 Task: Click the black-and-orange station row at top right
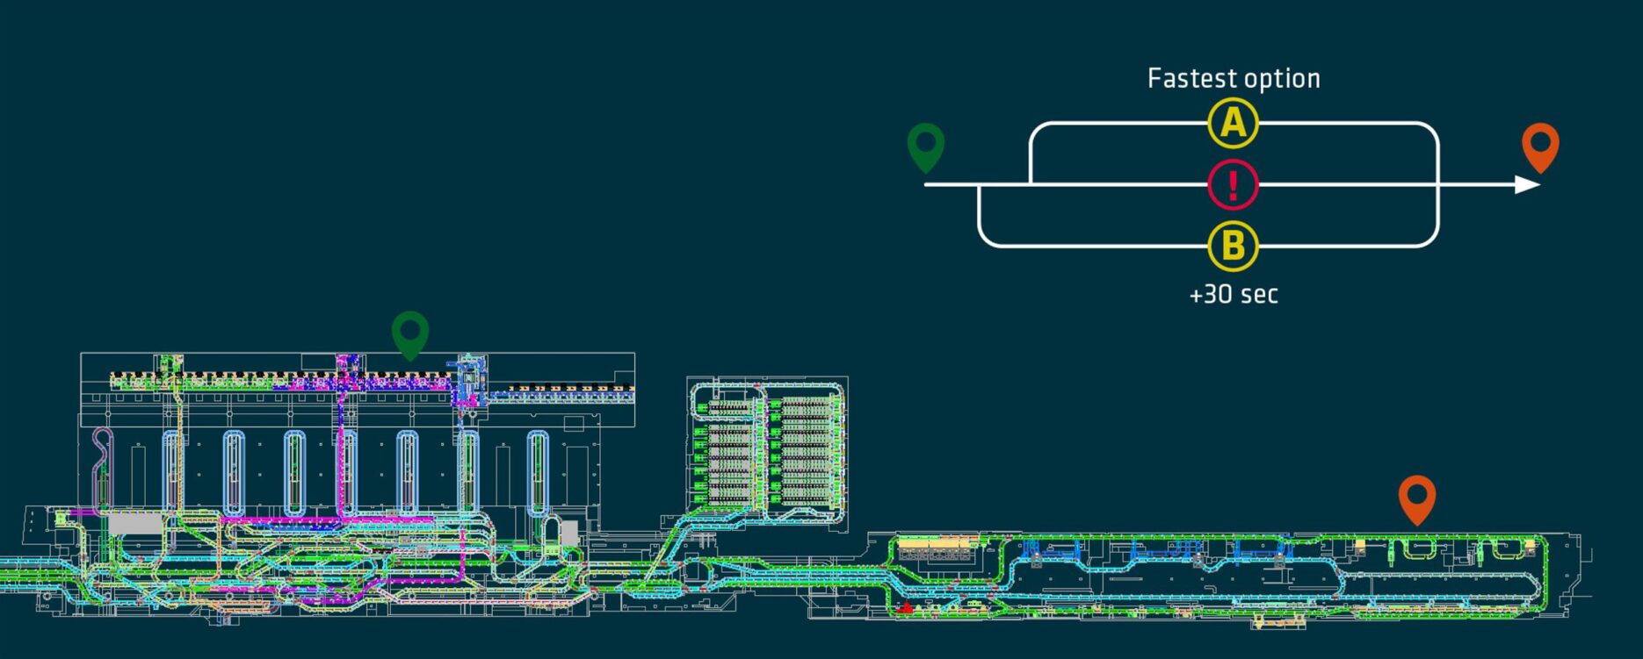562,389
